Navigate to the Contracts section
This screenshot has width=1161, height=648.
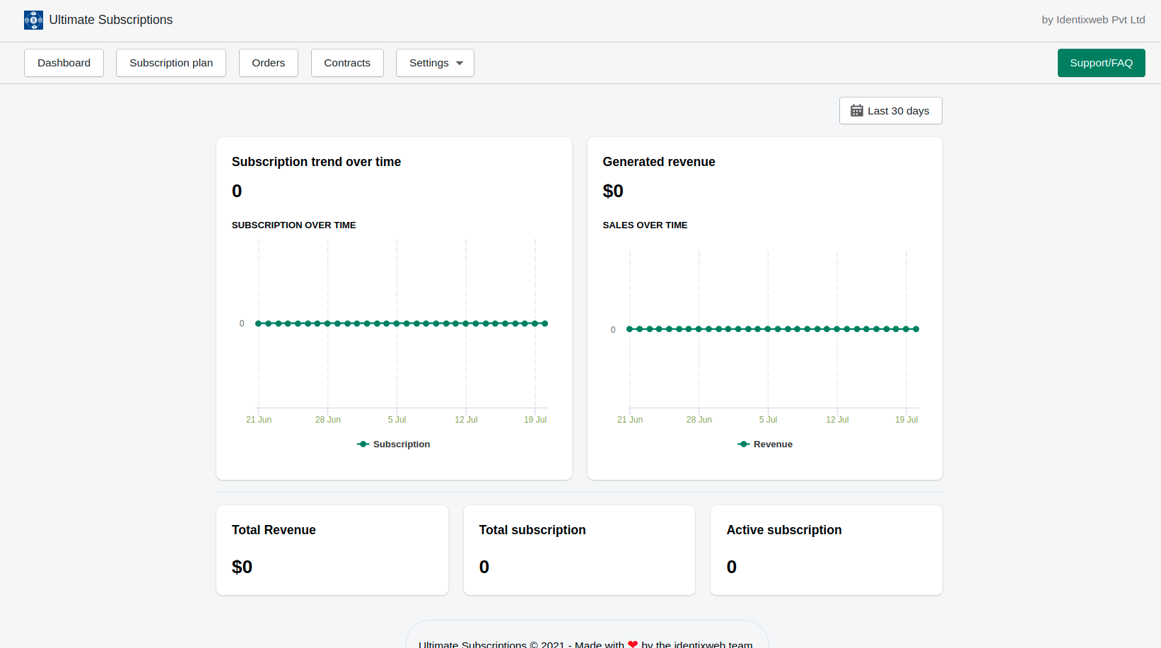(x=347, y=63)
